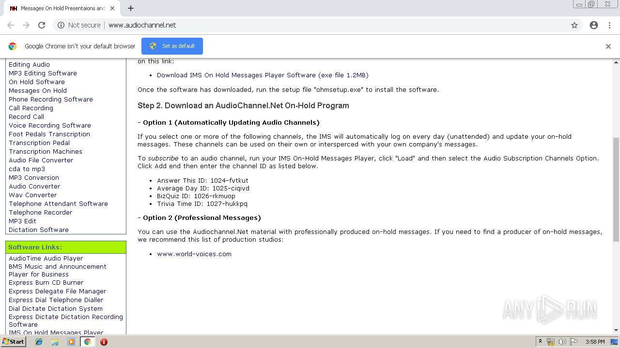Bookmark this page with the star icon
620x348 pixels.
(x=574, y=25)
